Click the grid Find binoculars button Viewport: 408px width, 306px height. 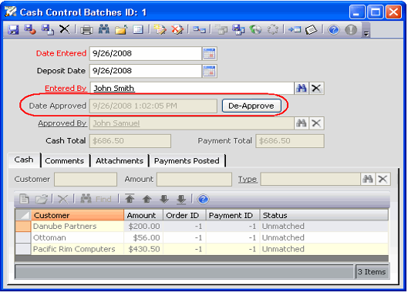(x=96, y=199)
